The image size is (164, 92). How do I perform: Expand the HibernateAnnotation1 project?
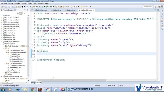2,18
